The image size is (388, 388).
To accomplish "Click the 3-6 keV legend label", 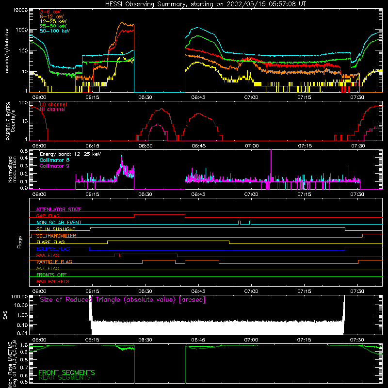I will [50, 12].
